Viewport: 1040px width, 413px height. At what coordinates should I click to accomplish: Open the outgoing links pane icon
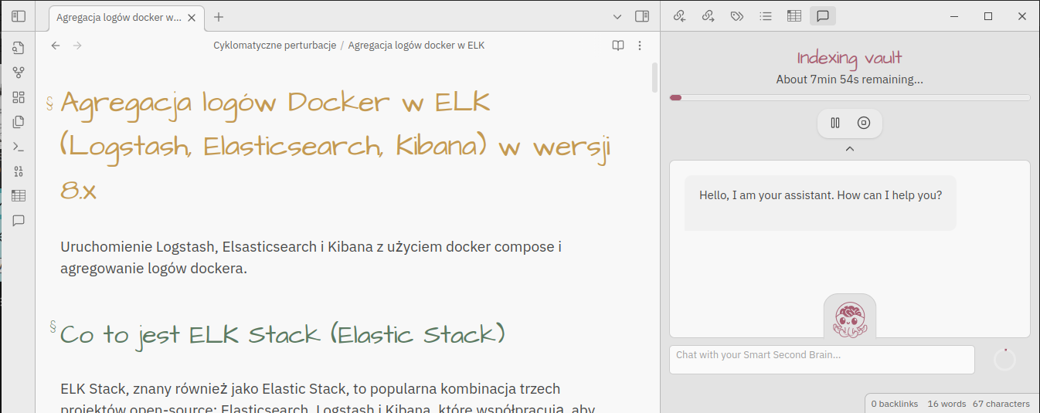click(709, 15)
